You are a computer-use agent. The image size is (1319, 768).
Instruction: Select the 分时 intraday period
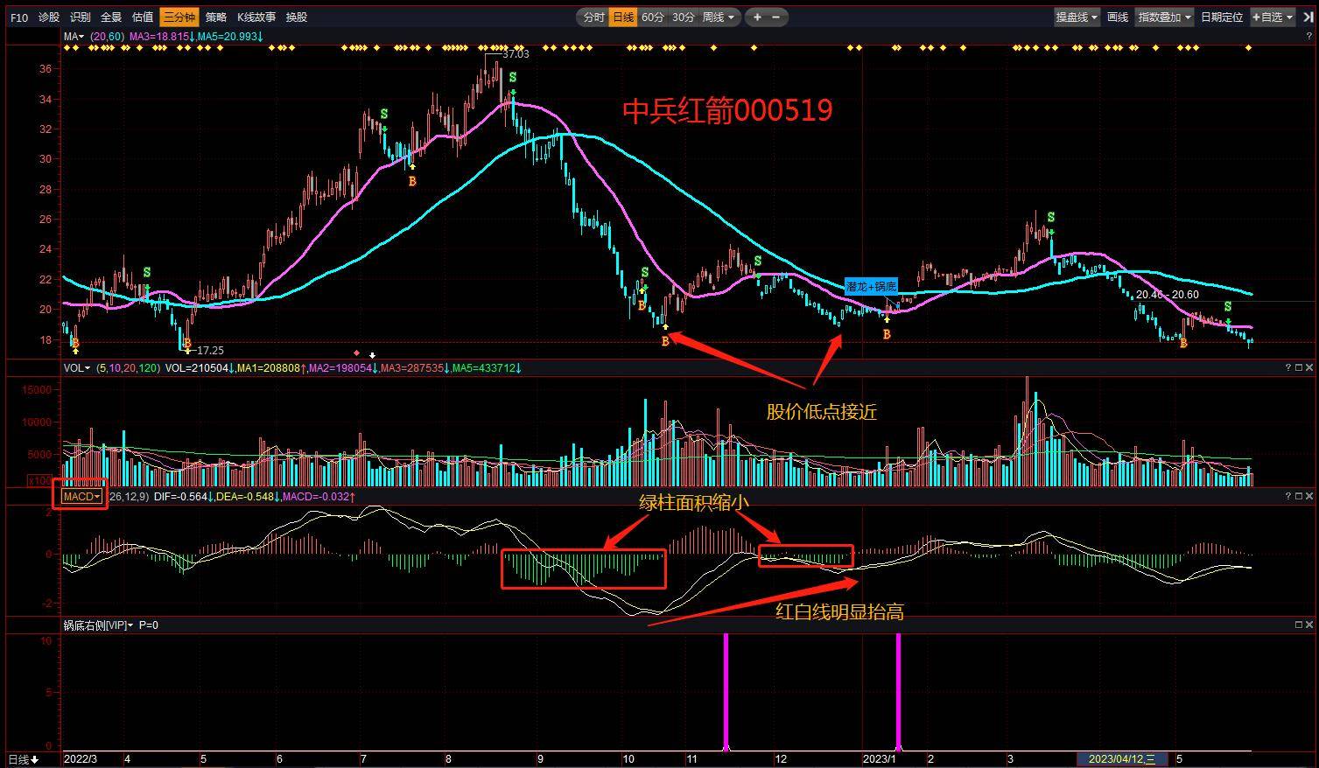593,17
